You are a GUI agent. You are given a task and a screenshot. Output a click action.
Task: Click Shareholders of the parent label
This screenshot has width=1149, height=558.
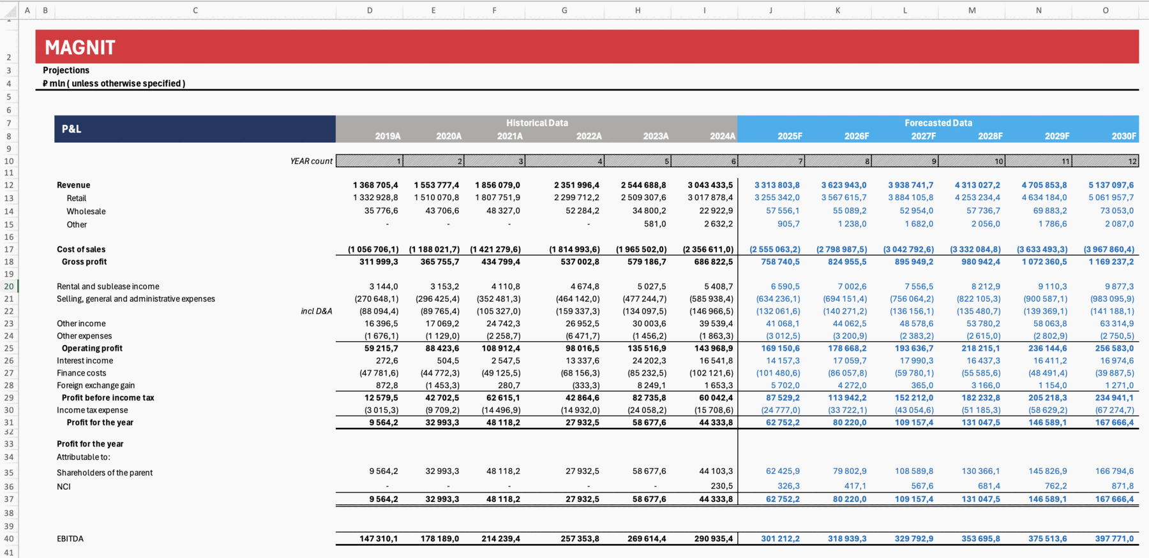pos(105,473)
